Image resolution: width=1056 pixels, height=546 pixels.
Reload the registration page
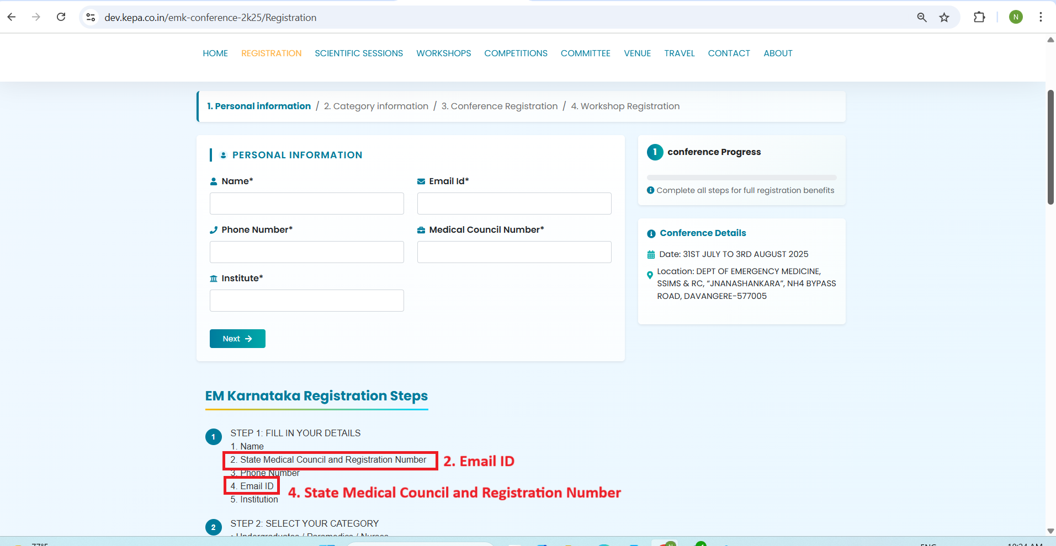[x=61, y=17]
